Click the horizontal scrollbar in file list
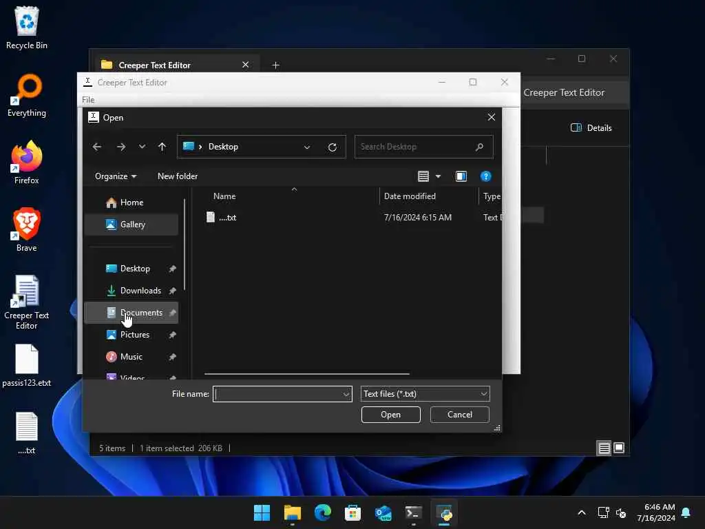This screenshot has width=705, height=529. click(x=306, y=374)
